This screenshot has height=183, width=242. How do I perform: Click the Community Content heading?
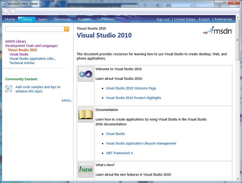click(x=21, y=79)
